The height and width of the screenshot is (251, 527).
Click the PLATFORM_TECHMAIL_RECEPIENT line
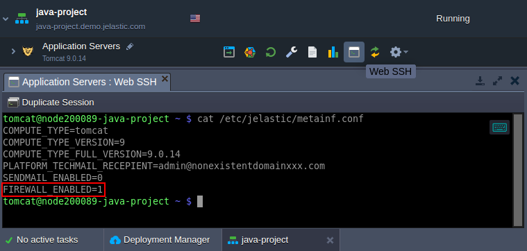click(x=164, y=166)
